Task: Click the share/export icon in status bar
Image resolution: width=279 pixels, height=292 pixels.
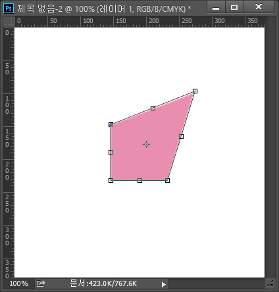Action: (41, 283)
